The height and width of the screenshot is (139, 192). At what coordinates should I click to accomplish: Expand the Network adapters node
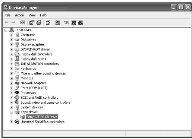click(11, 83)
